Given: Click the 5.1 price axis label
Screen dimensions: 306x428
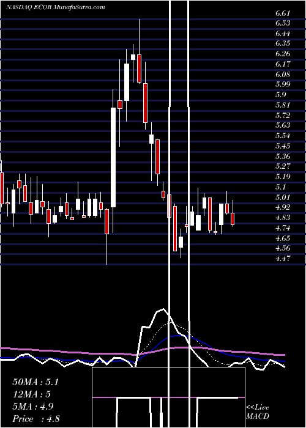Looking at the screenshot, I should click(x=281, y=187).
